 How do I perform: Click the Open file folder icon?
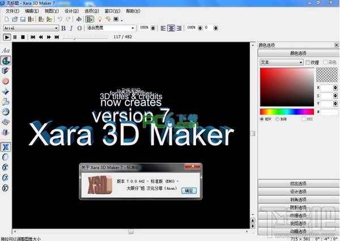coord(15,19)
